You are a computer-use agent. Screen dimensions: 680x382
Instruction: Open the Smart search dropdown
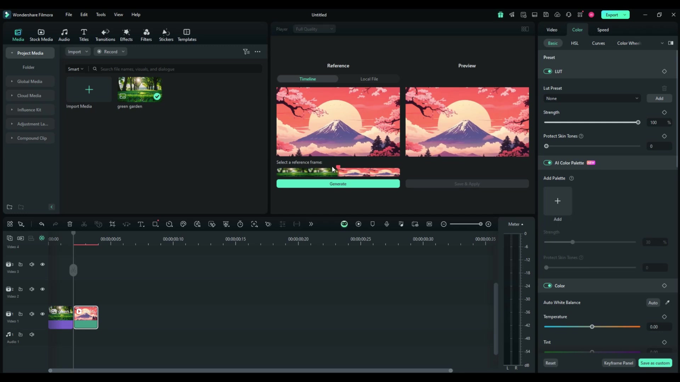point(75,69)
